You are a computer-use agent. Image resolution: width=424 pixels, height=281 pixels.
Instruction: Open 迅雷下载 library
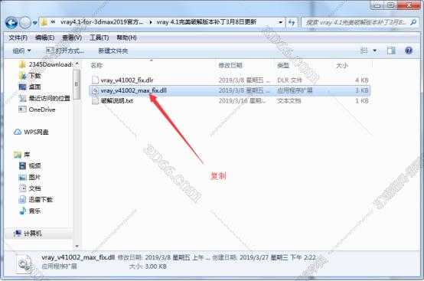[x=41, y=200]
